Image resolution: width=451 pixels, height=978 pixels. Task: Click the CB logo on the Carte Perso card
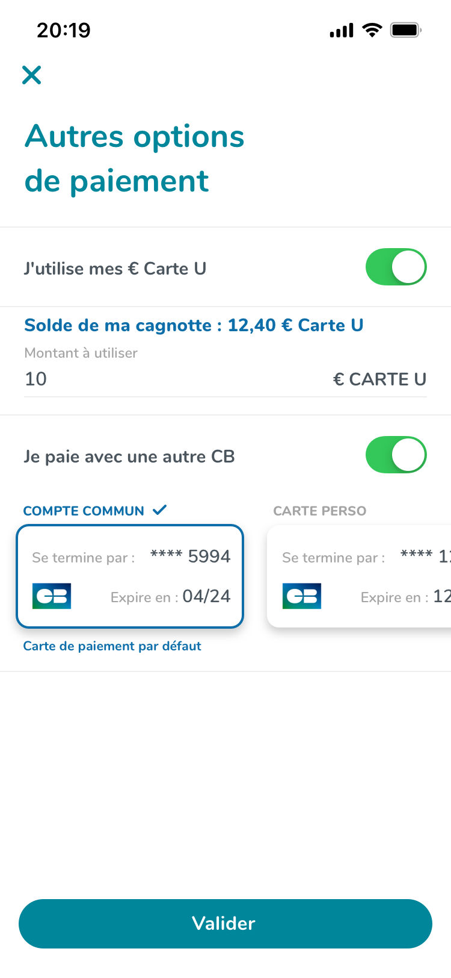pos(301,596)
